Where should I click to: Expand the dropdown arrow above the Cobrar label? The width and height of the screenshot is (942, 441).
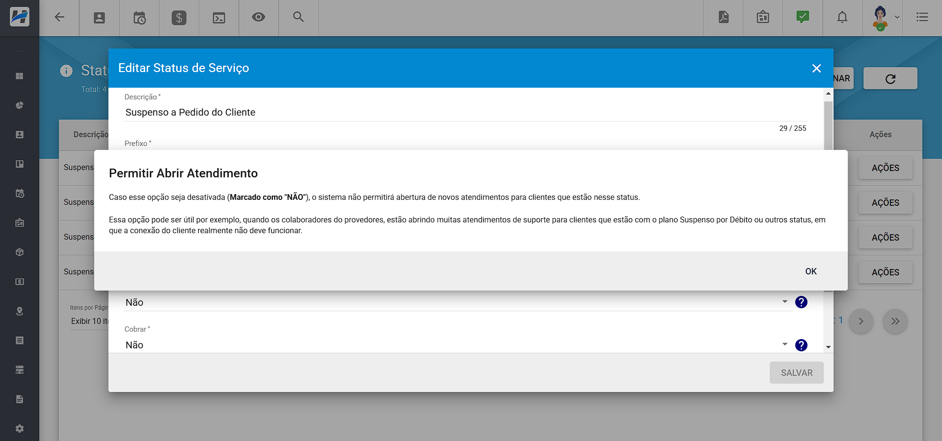pos(785,302)
